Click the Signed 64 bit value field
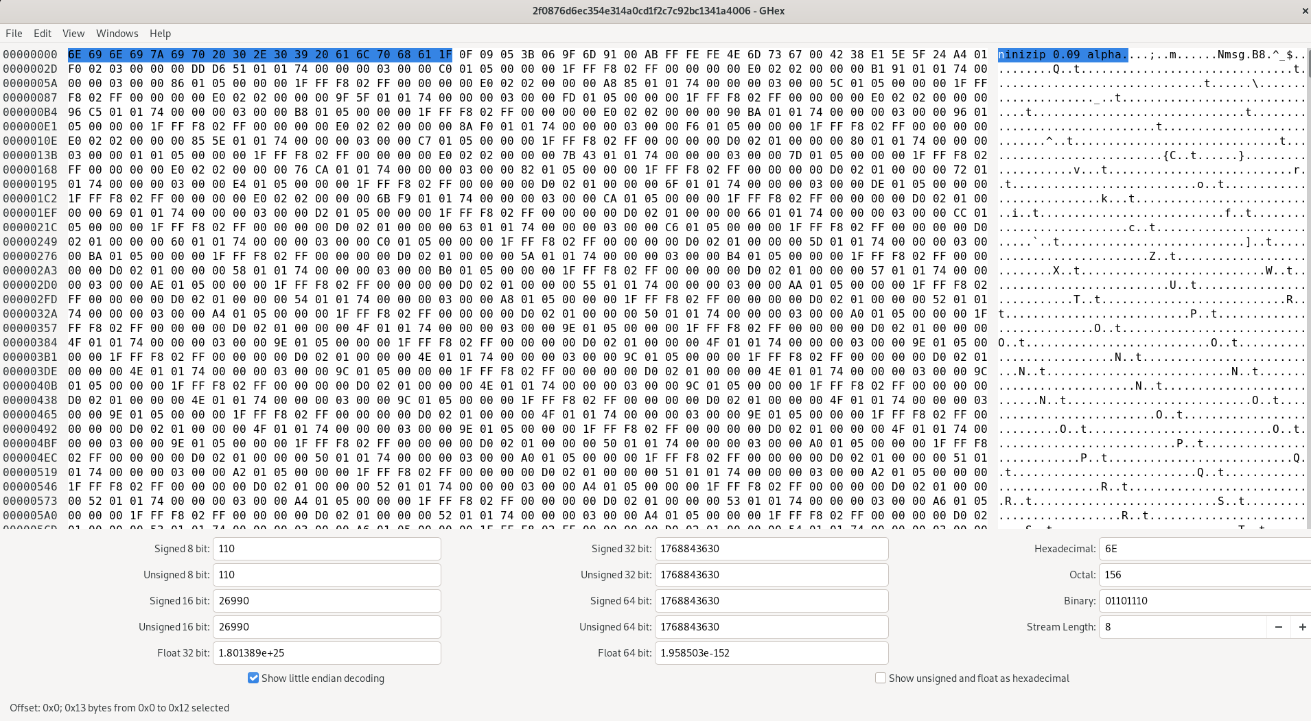The width and height of the screenshot is (1311, 721). tap(771, 601)
